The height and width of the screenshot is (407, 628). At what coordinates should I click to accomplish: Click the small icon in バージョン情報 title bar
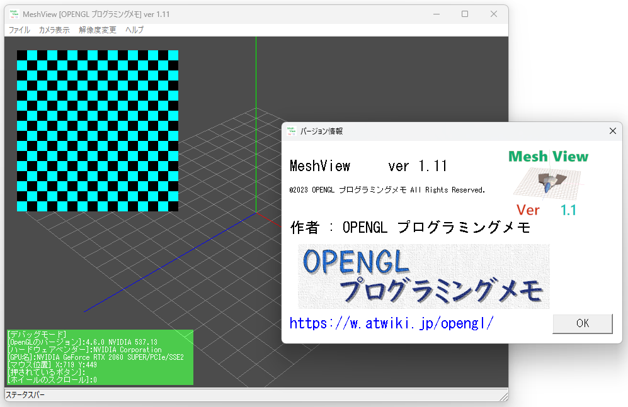(x=292, y=131)
